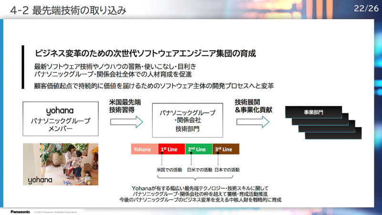
Task: Click the Panasonic logo in the footer
Action: pos(20,212)
